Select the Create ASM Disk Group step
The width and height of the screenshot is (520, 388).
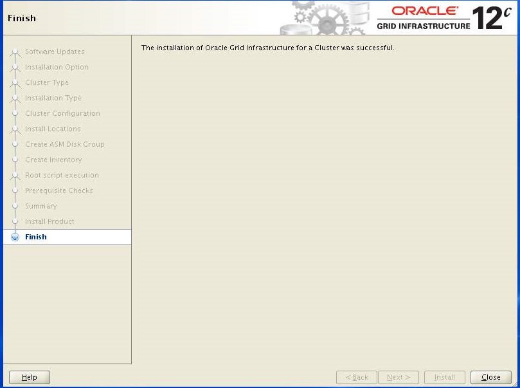[65, 144]
